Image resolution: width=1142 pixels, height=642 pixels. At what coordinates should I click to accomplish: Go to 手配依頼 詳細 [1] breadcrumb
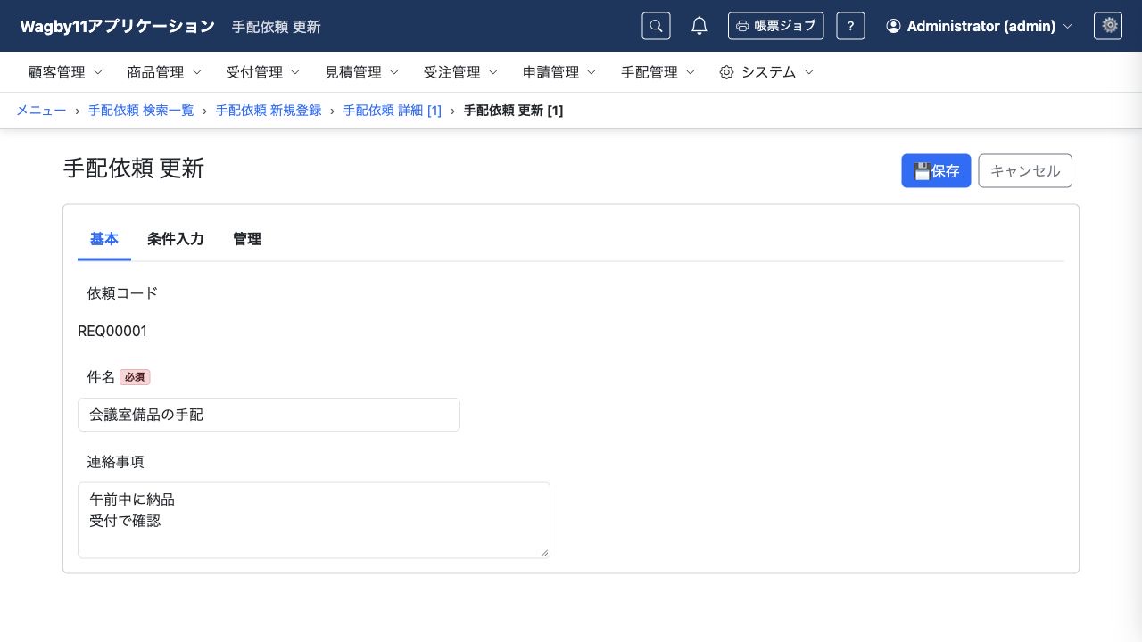click(x=393, y=111)
